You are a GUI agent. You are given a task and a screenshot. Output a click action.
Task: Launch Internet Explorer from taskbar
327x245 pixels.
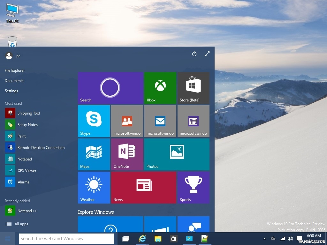pos(142,239)
